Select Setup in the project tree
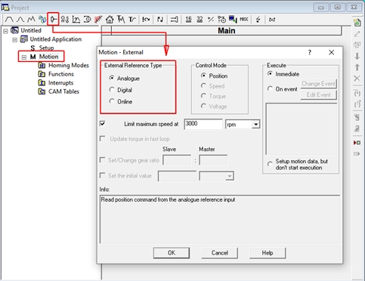The width and height of the screenshot is (365, 281). pos(46,48)
